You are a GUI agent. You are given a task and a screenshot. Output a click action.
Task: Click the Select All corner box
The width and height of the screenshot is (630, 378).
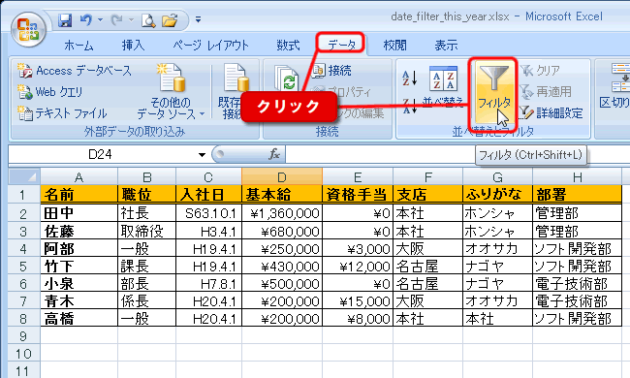(24, 176)
